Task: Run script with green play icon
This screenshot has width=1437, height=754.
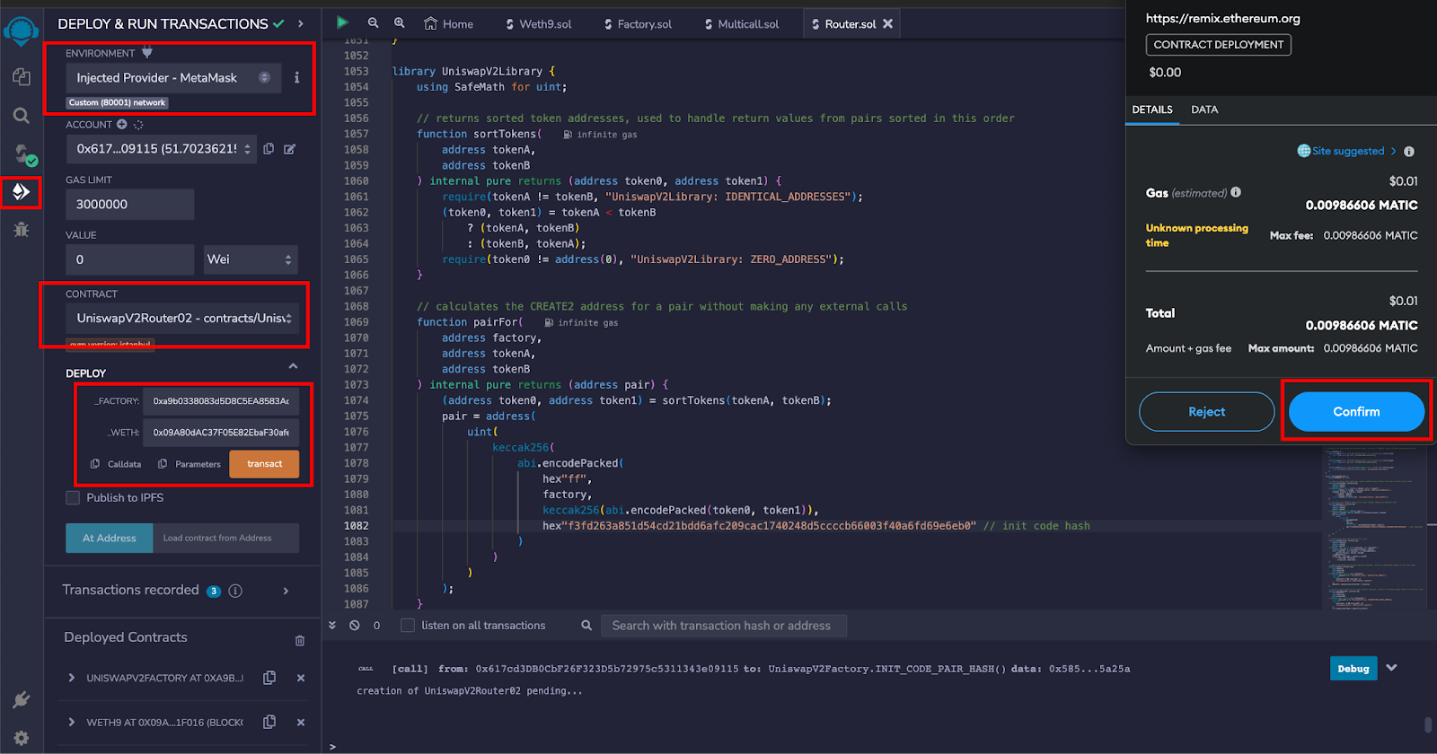Action: click(x=342, y=22)
